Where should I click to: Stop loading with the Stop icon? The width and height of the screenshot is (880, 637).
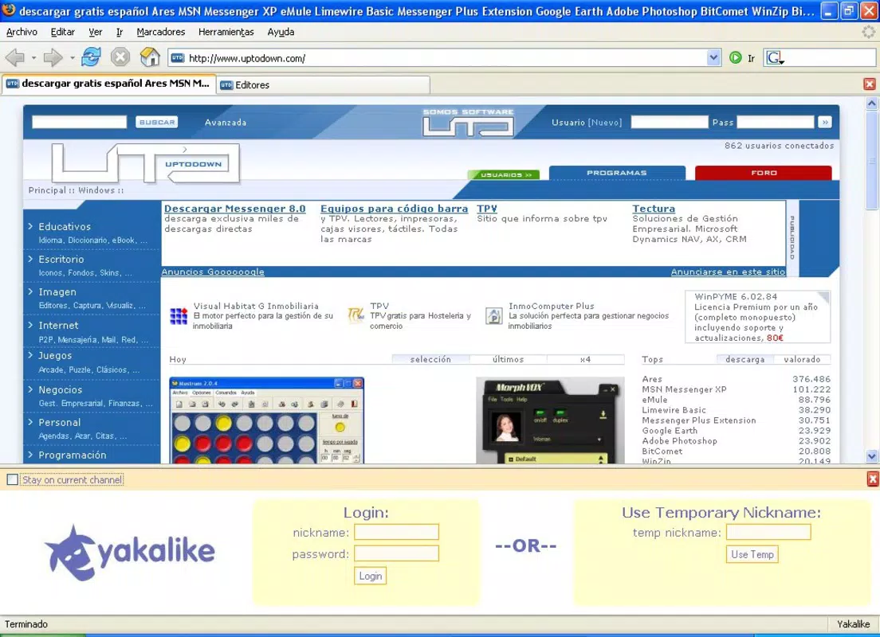coord(120,57)
